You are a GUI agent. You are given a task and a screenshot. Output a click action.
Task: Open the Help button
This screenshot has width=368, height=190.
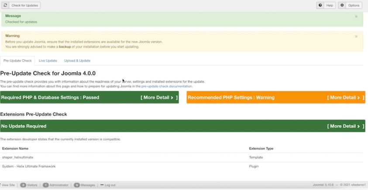pyautogui.click(x=326, y=5)
